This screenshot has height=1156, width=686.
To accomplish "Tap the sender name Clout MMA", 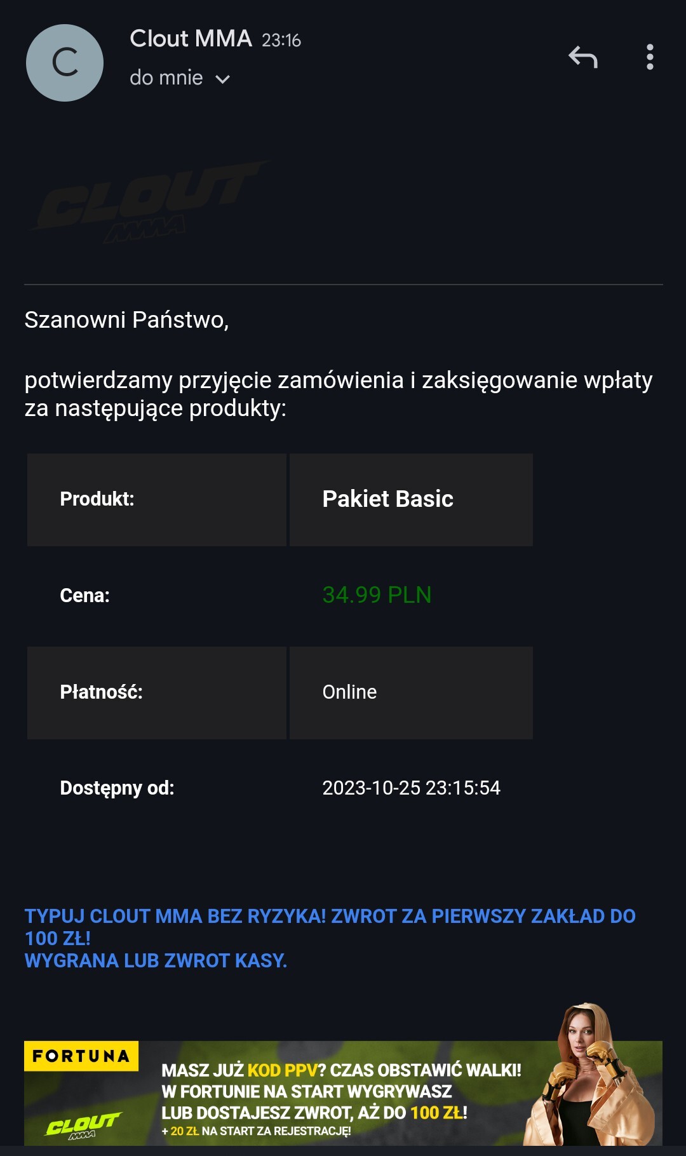I will (191, 39).
